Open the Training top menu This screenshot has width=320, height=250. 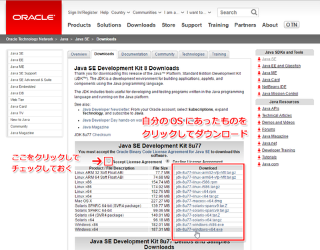218,25
